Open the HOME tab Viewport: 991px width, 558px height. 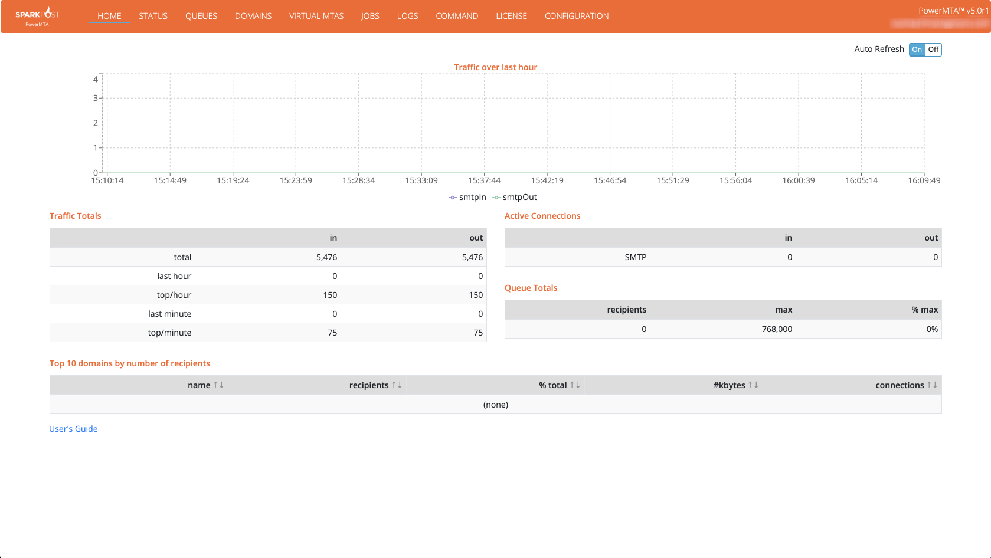(109, 16)
